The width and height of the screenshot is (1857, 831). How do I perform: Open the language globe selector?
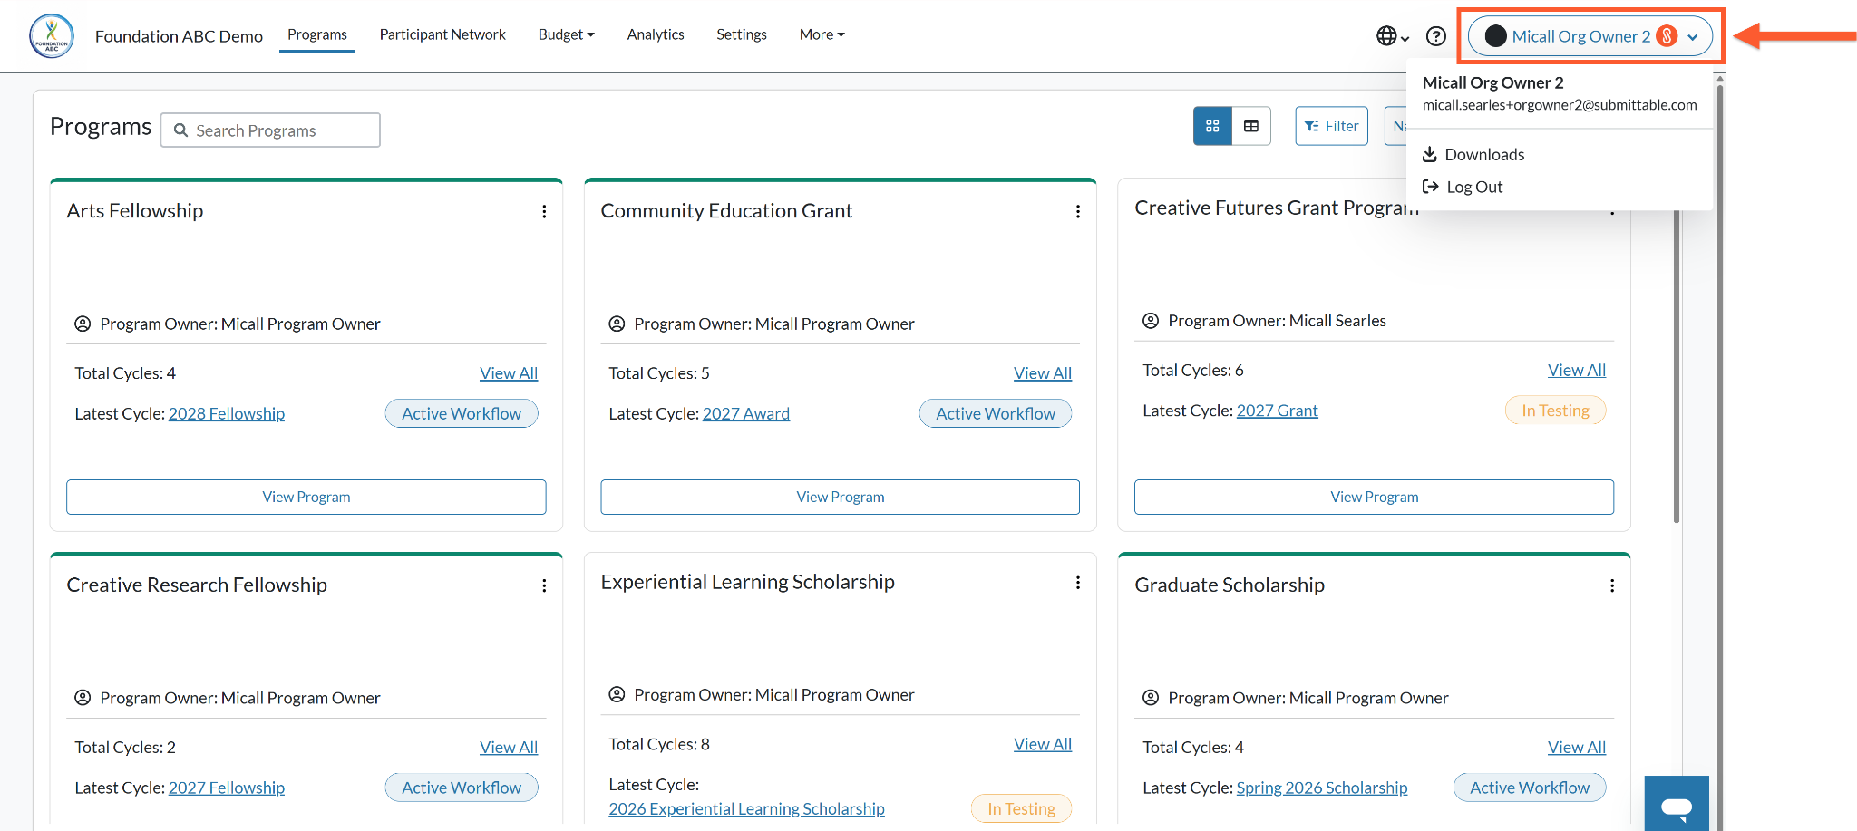coord(1392,36)
